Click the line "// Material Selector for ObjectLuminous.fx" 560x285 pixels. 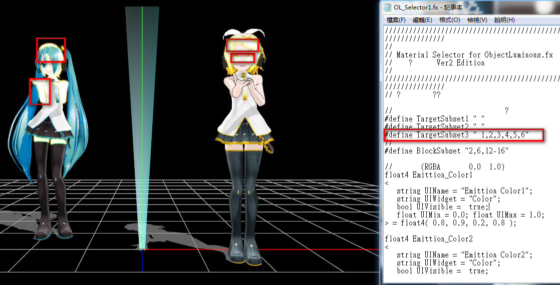pos(468,55)
